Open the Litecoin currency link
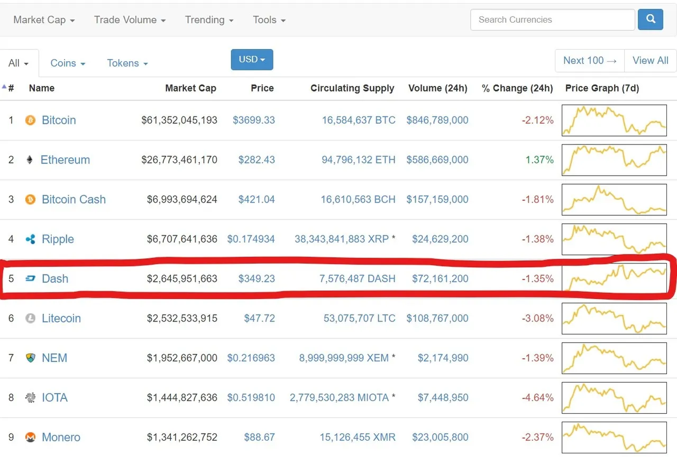Screen dimensions: 677x457 tap(61, 318)
